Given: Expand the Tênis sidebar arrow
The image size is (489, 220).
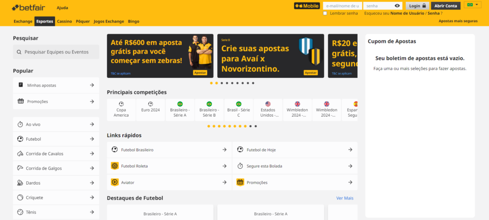Looking at the screenshot, I should pos(92,212).
